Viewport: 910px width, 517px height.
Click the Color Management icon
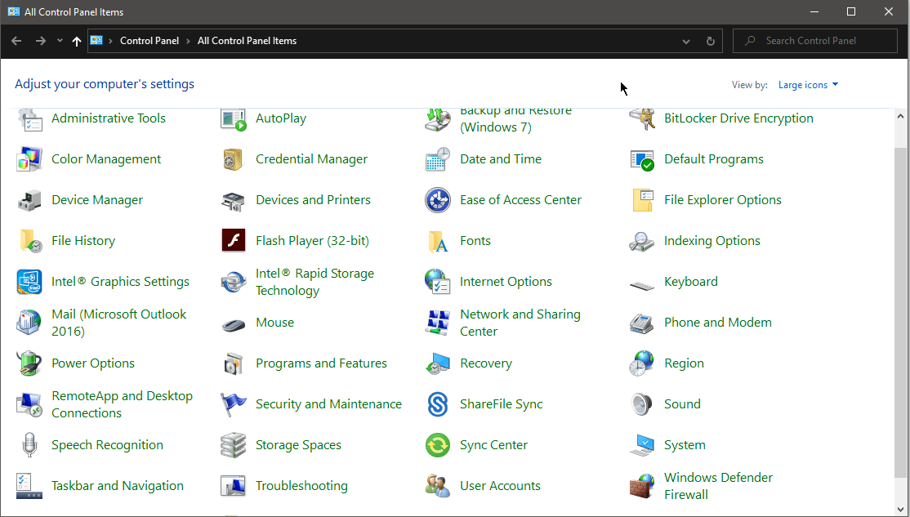(29, 159)
